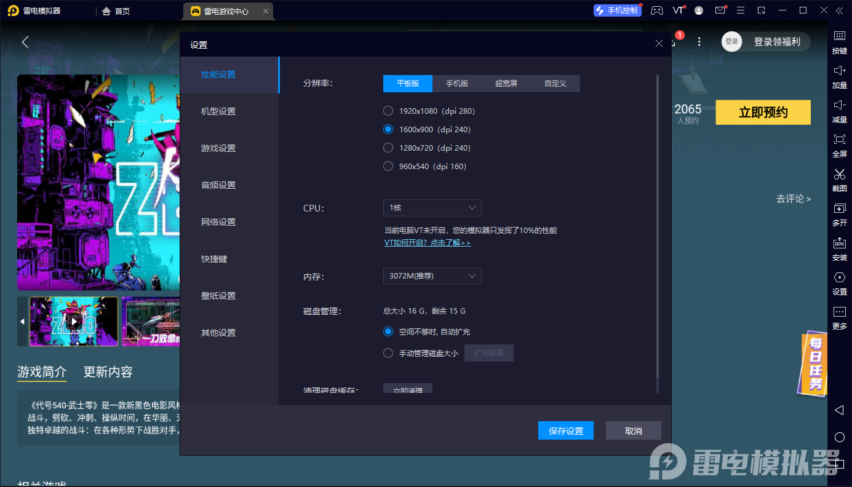Click the 扩充容量 button
Screen dimensions: 852x487
[489, 353]
